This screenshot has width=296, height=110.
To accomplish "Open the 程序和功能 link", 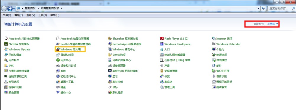I will 15,87.
